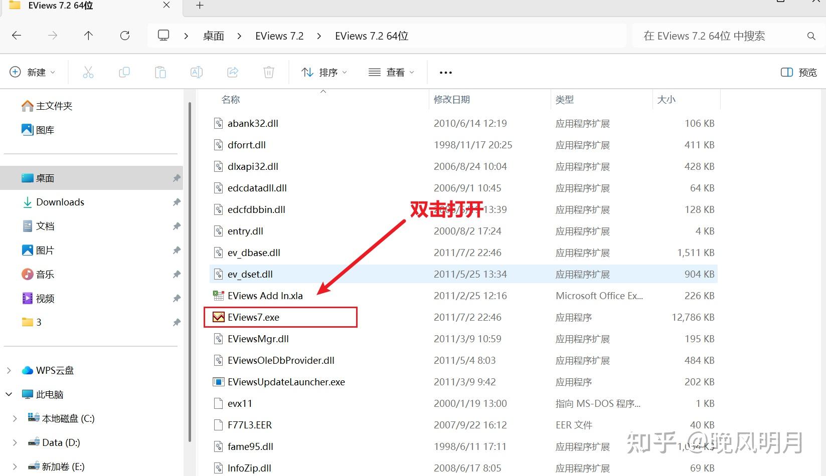826x476 pixels.
Task: Cut the selected file
Action: click(x=88, y=72)
